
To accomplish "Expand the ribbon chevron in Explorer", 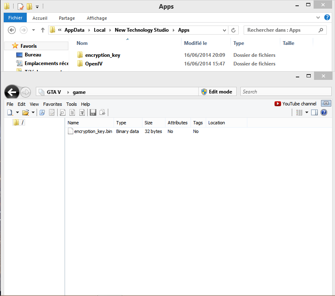I will 318,17.
